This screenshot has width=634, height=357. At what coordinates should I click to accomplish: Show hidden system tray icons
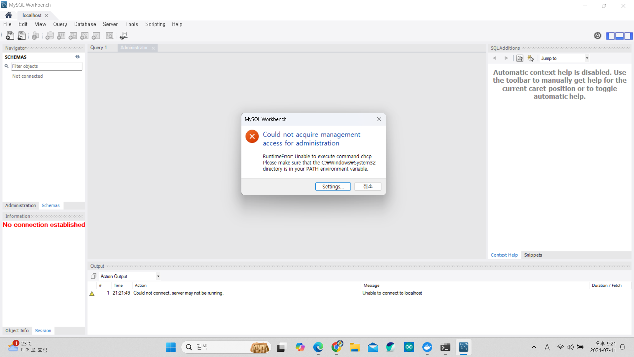(x=534, y=347)
